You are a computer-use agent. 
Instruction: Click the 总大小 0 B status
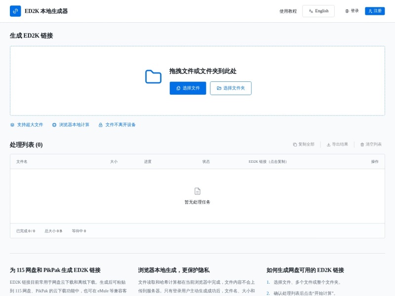pos(53,231)
